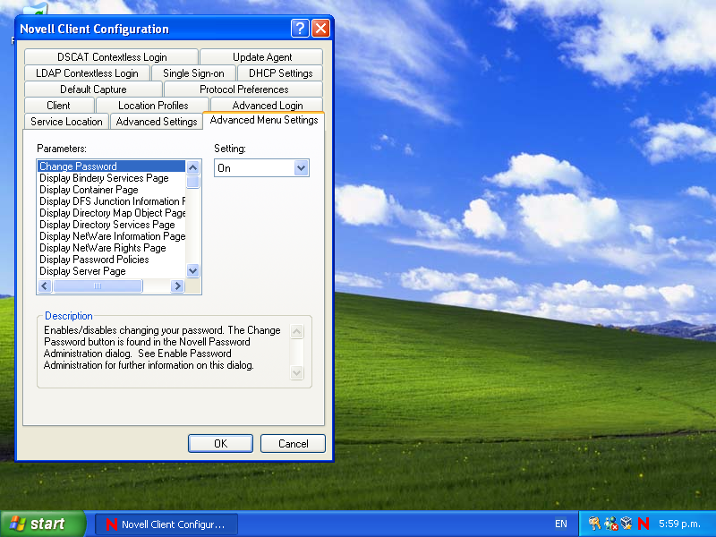Select Display Directory Map Object Page parameter
This screenshot has height=537, width=716.
tap(111, 213)
